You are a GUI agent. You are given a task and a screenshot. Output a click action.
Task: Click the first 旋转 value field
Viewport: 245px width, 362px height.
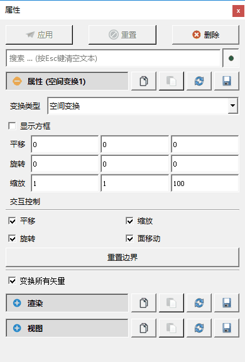[65, 164]
